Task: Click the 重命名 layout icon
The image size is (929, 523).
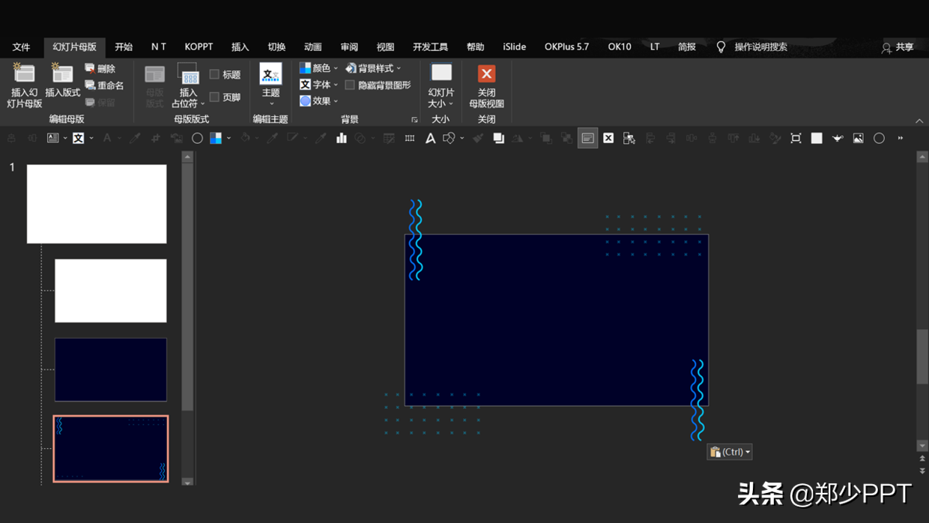Action: [x=90, y=85]
